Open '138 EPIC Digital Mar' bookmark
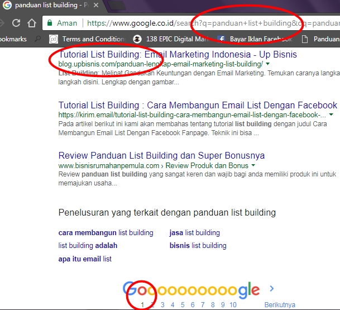Viewport: 340px width, 310px height. [177, 39]
